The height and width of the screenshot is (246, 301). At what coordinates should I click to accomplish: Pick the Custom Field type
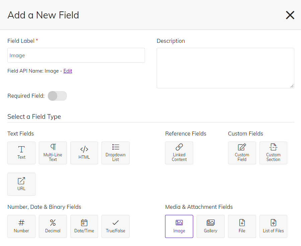coord(242,153)
